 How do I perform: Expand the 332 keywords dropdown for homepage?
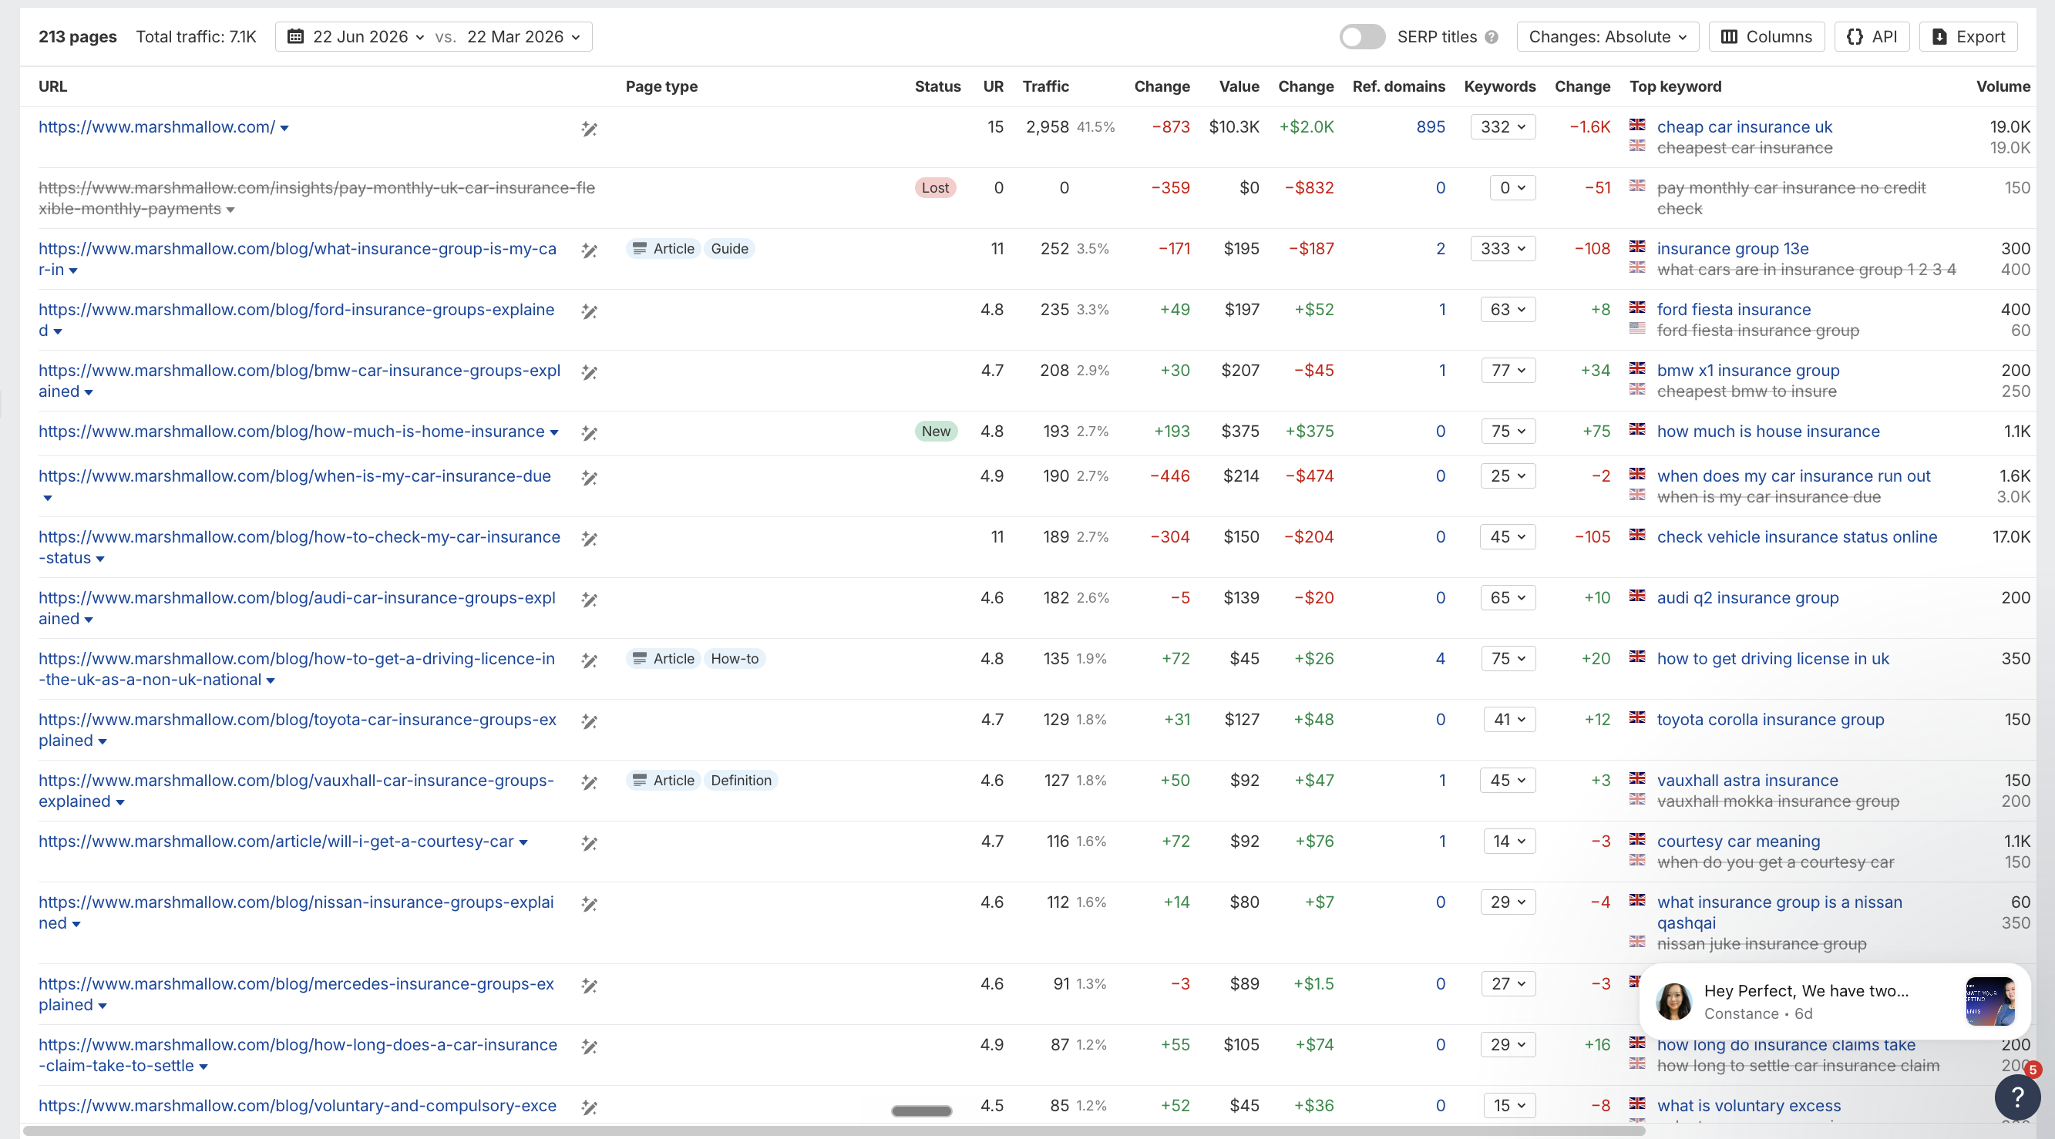(1502, 127)
